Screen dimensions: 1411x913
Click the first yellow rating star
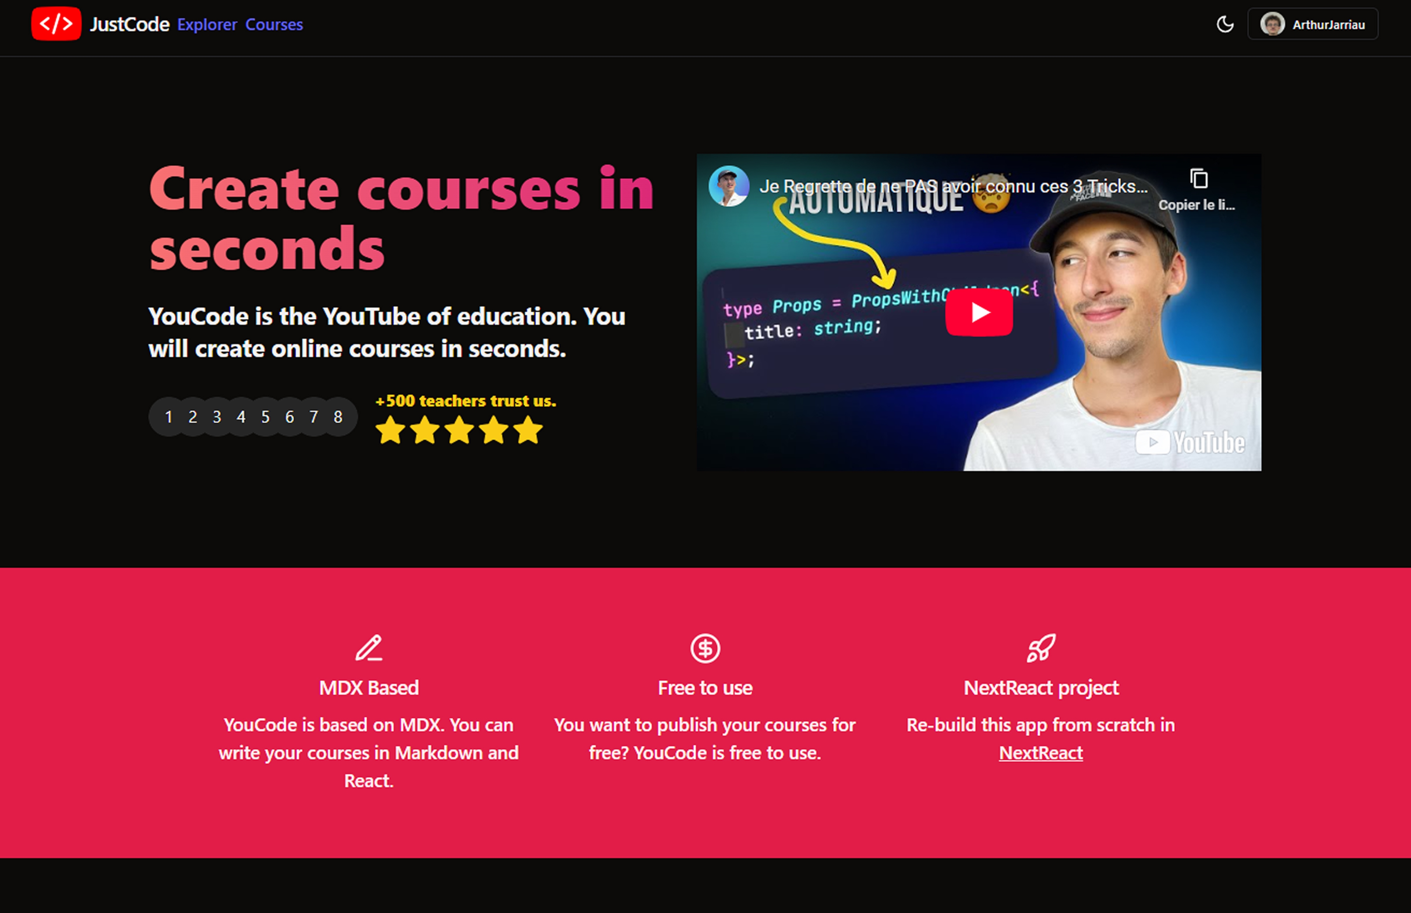pos(391,430)
